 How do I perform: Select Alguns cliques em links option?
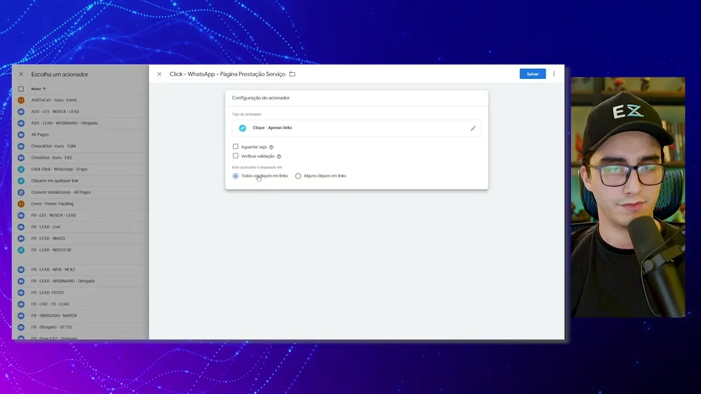coord(298,176)
